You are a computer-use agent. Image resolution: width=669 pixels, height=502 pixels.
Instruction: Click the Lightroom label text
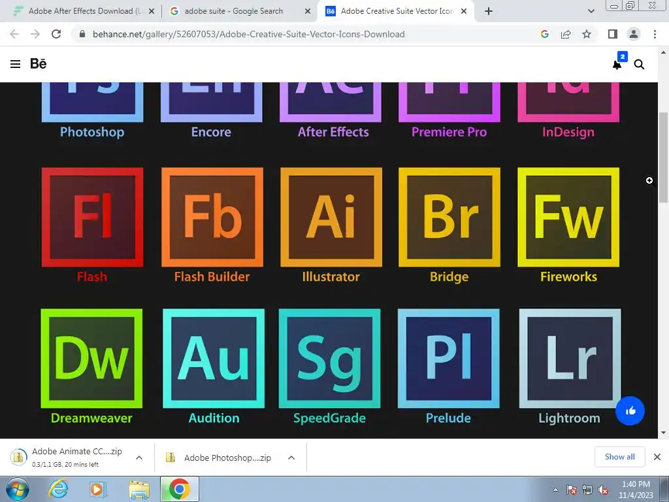point(569,418)
